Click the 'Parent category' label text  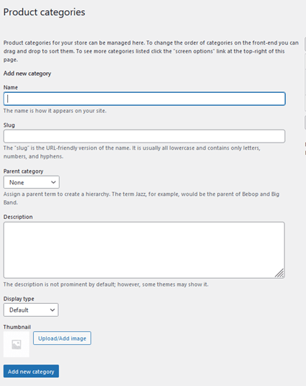pos(23,171)
